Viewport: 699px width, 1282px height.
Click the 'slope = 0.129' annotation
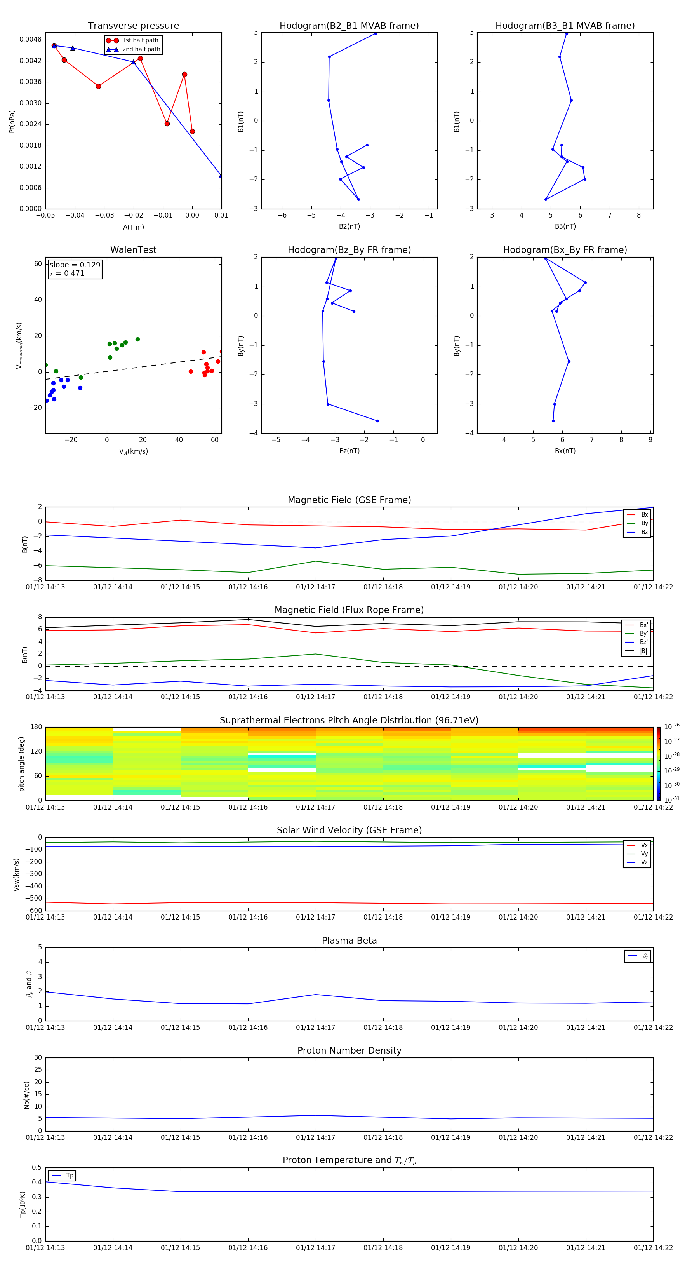click(x=75, y=265)
